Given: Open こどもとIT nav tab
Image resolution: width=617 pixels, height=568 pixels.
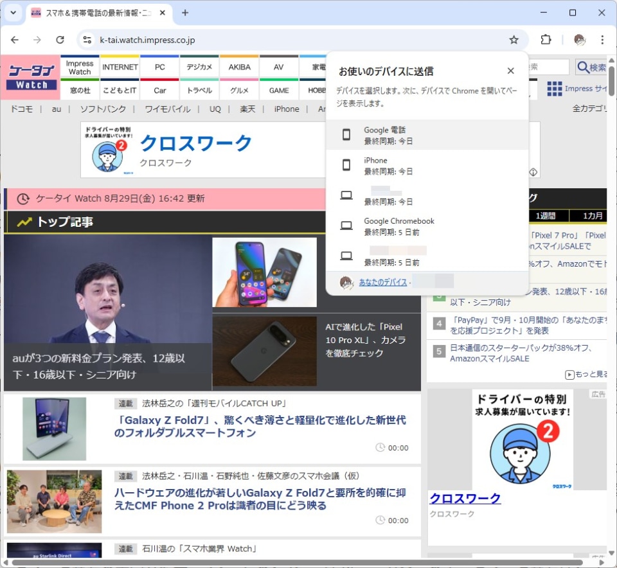Looking at the screenshot, I should (120, 91).
